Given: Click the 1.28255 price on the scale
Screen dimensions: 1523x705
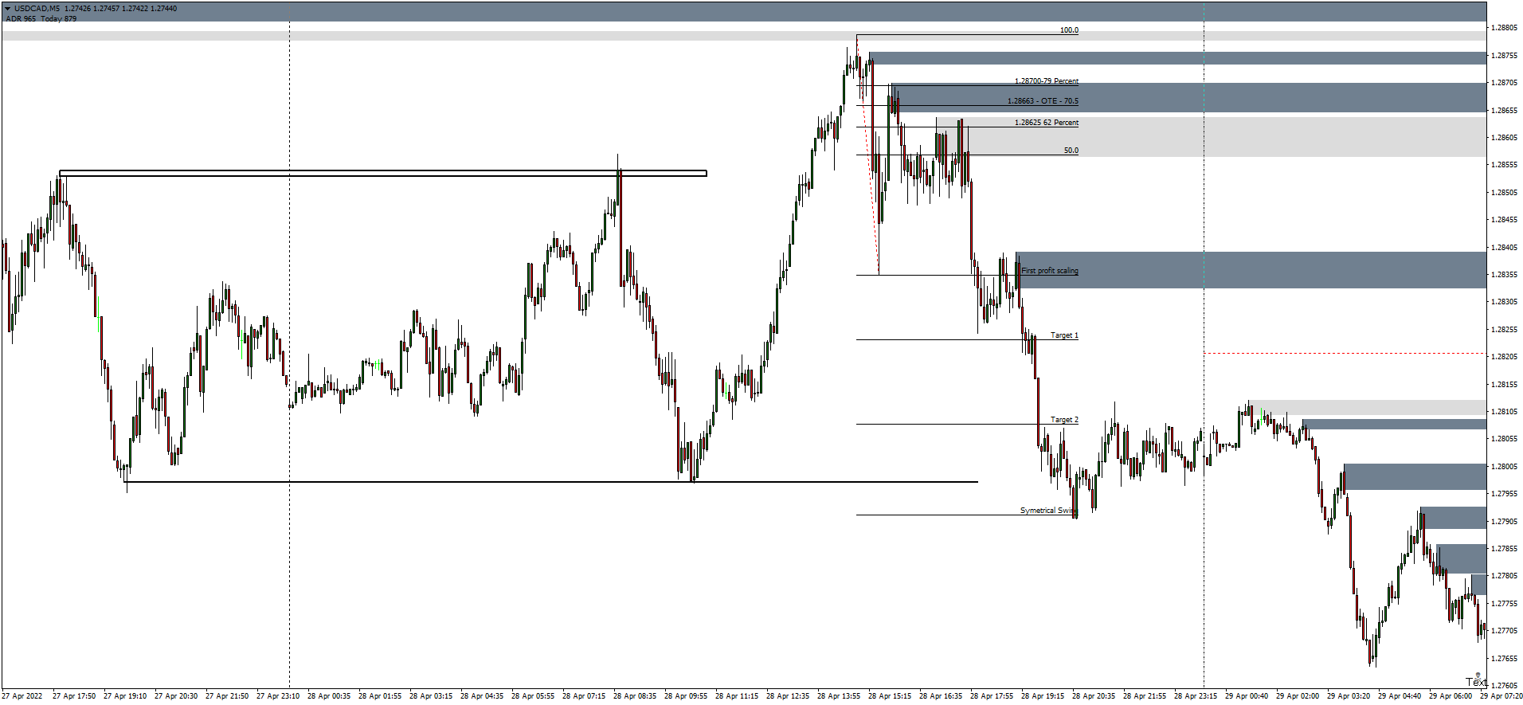Looking at the screenshot, I should (x=1505, y=330).
